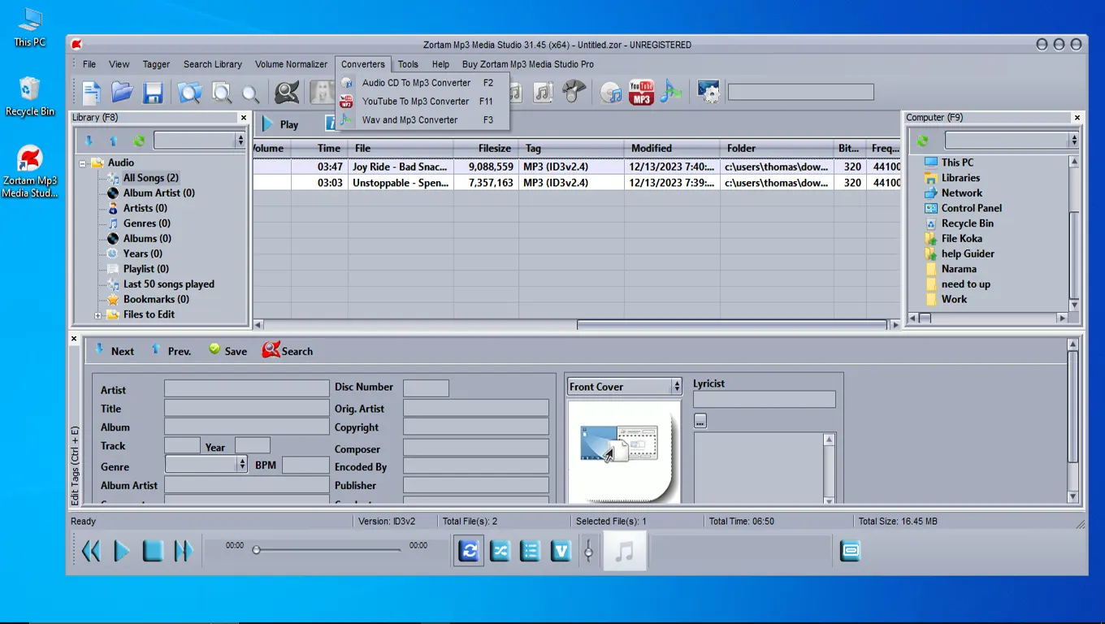
Task: Click the YouTube MP3 toolbar icon
Action: pyautogui.click(x=642, y=93)
